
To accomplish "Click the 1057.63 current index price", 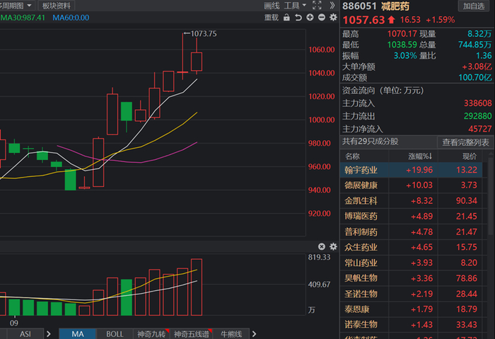I will (x=364, y=20).
